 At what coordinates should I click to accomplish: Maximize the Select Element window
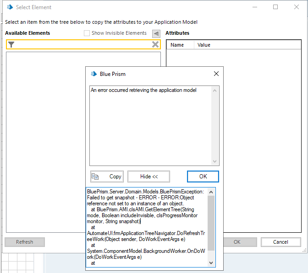coord(275,7)
